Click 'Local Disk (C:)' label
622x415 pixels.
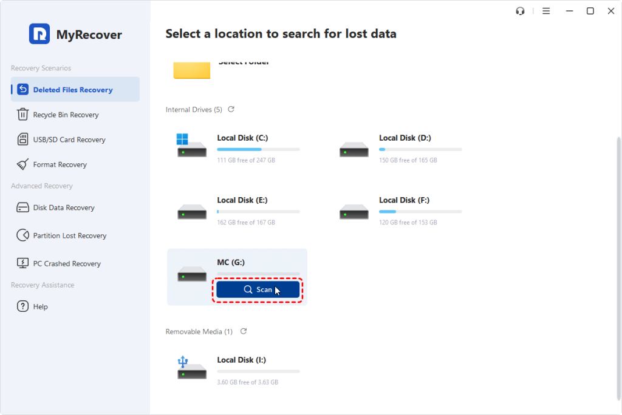pyautogui.click(x=242, y=138)
